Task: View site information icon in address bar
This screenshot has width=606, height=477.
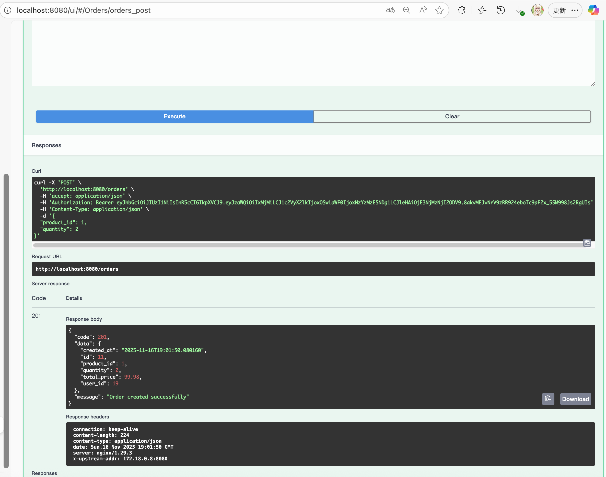Action: (x=8, y=10)
